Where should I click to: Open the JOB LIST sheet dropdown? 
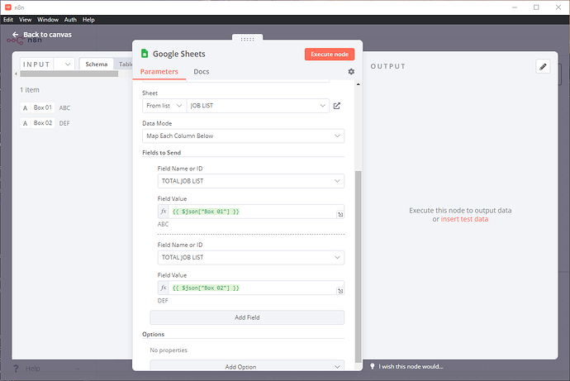pyautogui.click(x=258, y=106)
